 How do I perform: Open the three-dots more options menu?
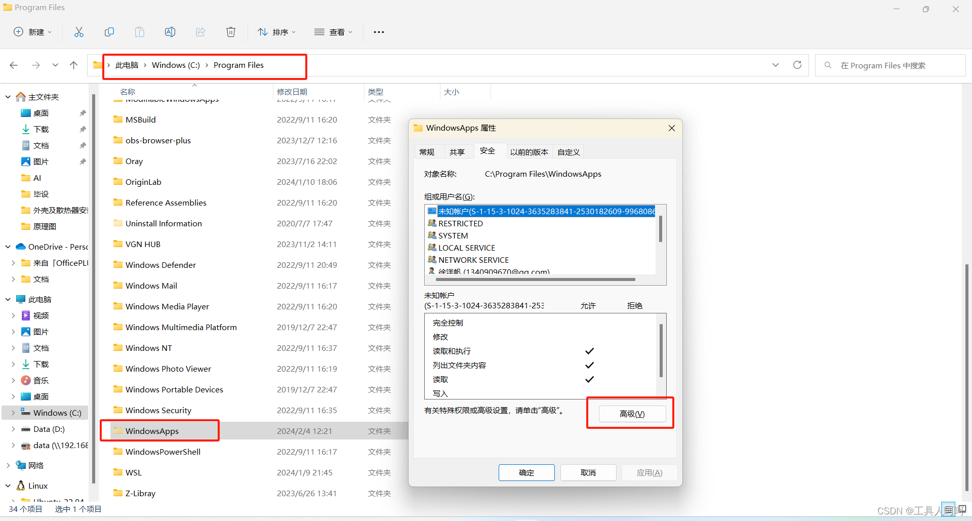pyautogui.click(x=379, y=32)
